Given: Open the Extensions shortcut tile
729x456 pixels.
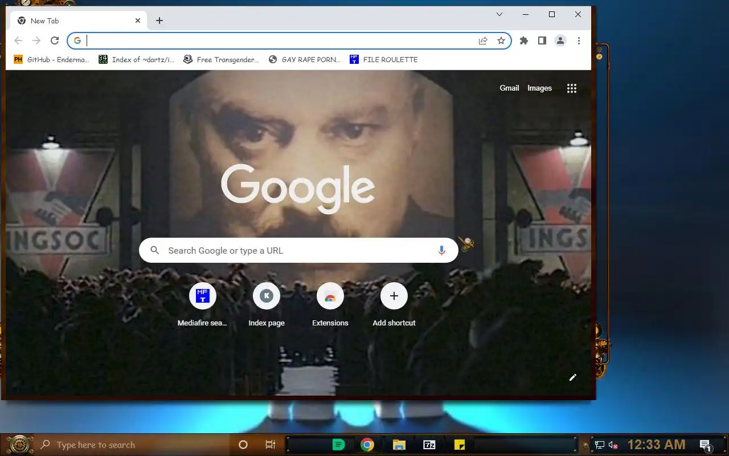Looking at the screenshot, I should point(330,306).
